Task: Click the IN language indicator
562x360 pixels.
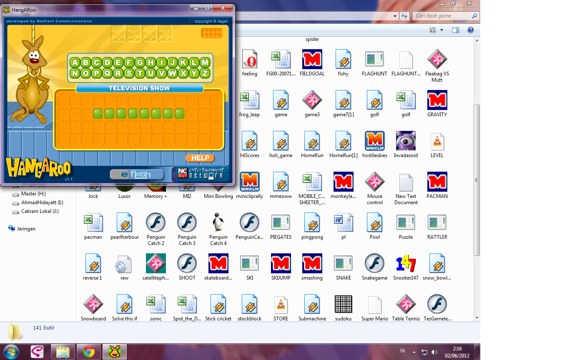Action: pos(403,351)
